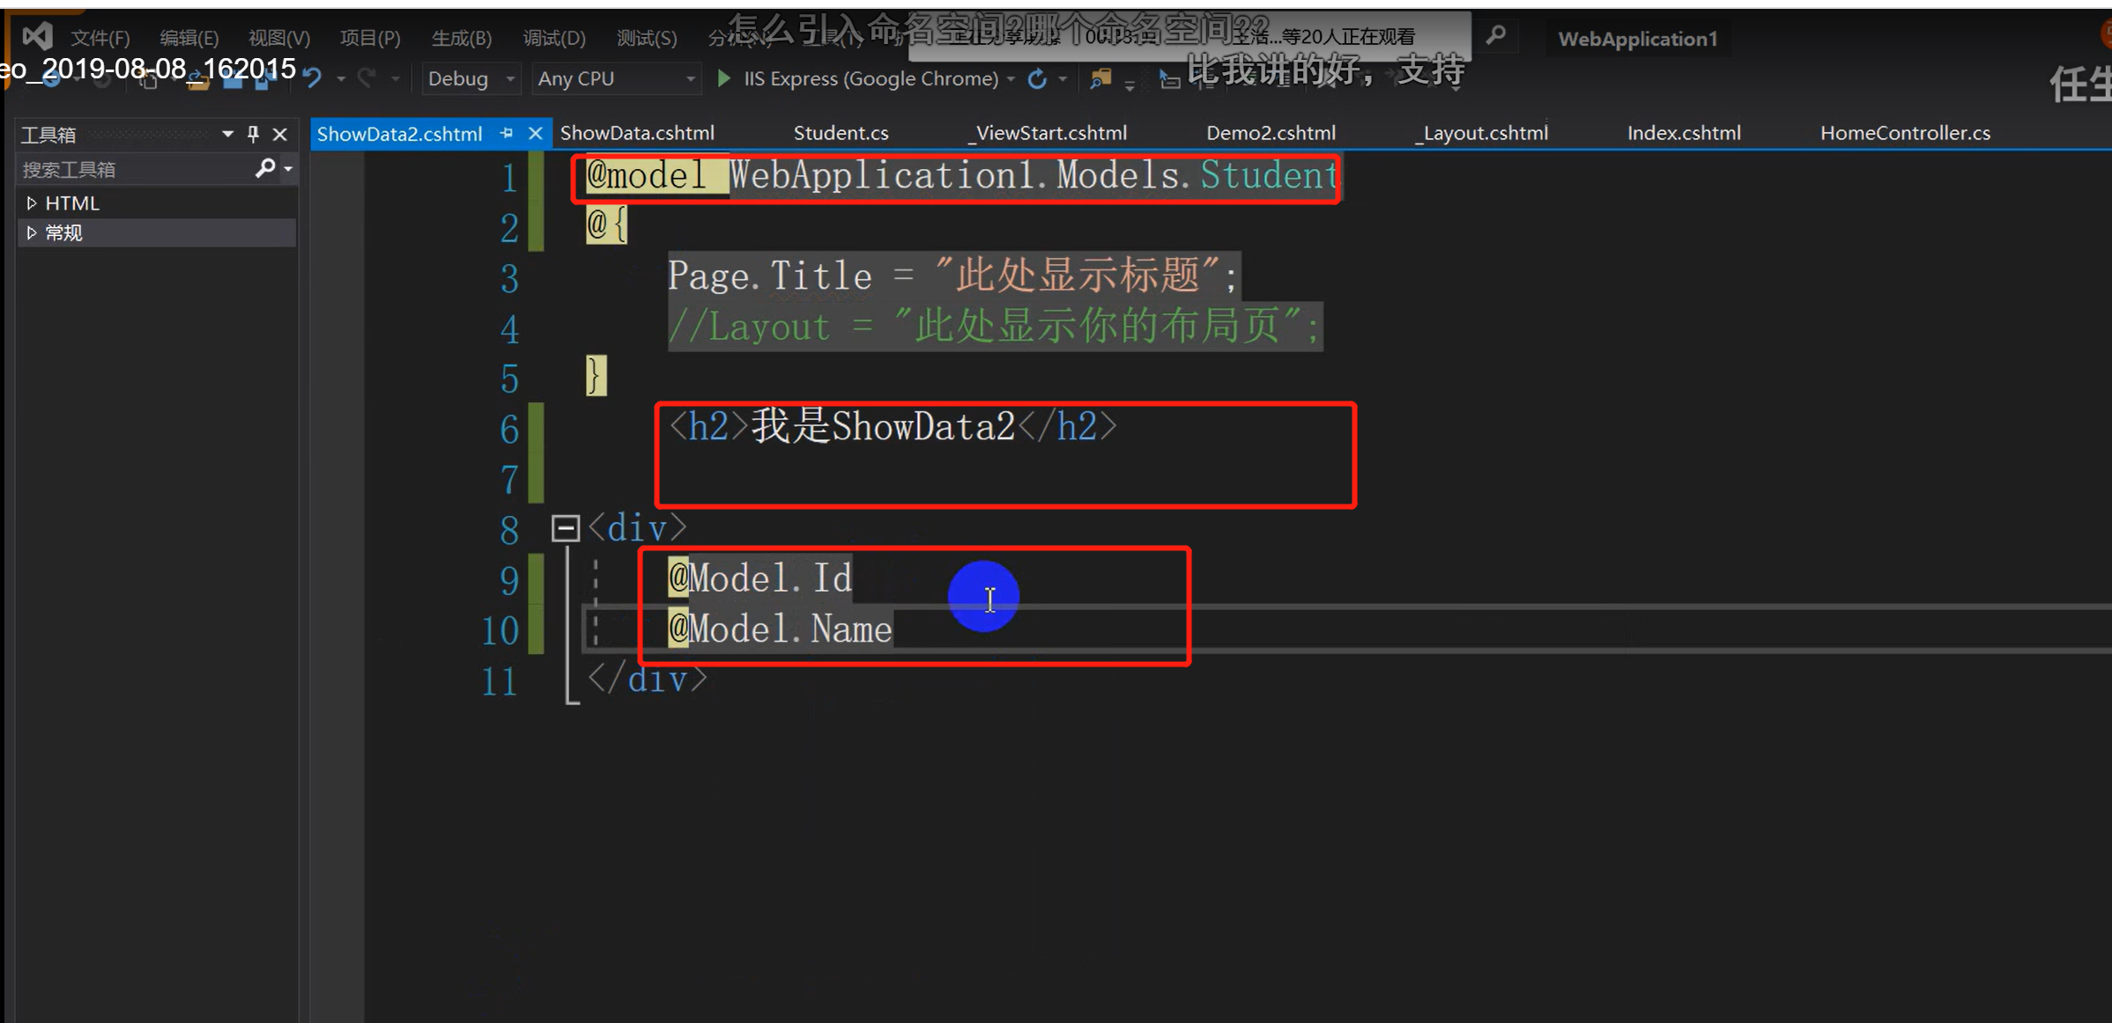Open the 生成(B) Build menu
Image resolution: width=2112 pixels, height=1023 pixels.
coord(461,38)
